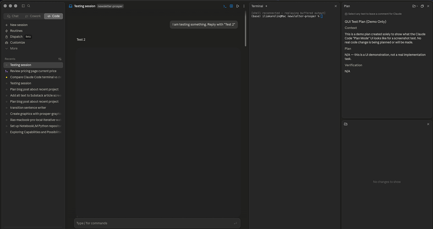Open Exploring Capabilities and Possibilities session
This screenshot has height=229, width=433.
pyautogui.click(x=33, y=132)
